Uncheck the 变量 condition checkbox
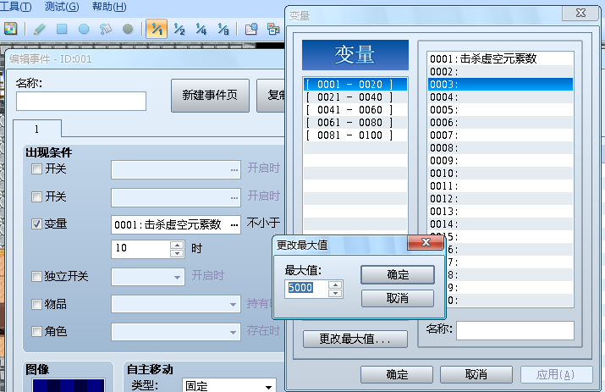The width and height of the screenshot is (605, 392). [36, 224]
